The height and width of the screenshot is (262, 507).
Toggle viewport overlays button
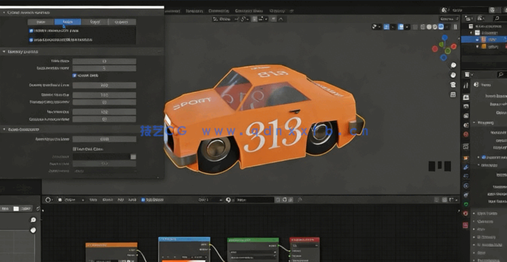pyautogui.click(x=401, y=27)
